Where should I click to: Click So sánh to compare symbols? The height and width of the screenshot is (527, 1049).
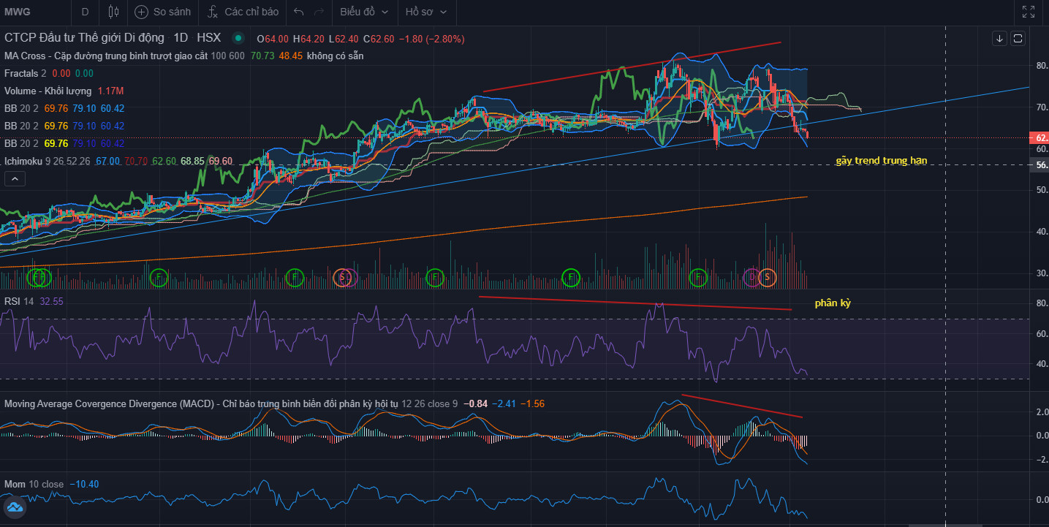164,12
